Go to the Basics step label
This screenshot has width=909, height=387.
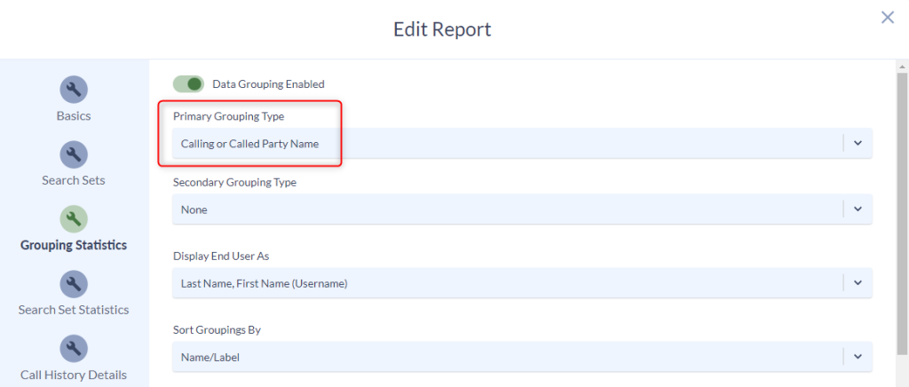click(74, 116)
